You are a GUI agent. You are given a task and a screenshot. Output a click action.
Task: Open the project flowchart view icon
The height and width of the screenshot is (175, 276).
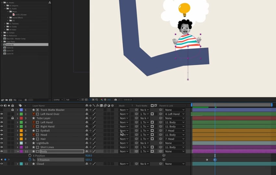(x=50, y=3)
